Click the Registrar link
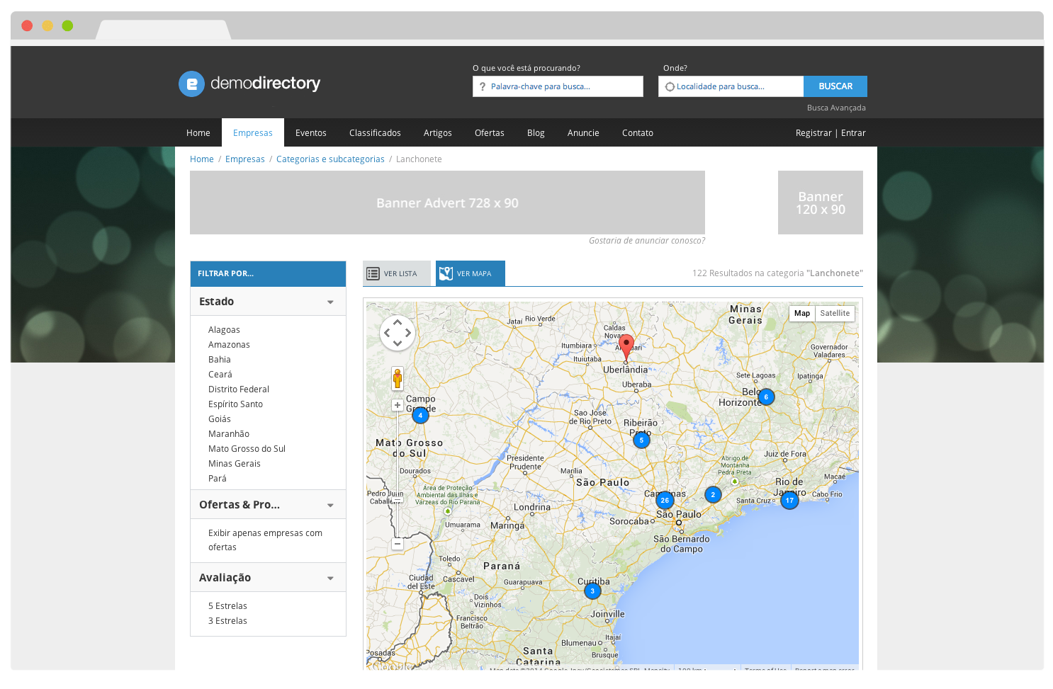 tap(813, 132)
